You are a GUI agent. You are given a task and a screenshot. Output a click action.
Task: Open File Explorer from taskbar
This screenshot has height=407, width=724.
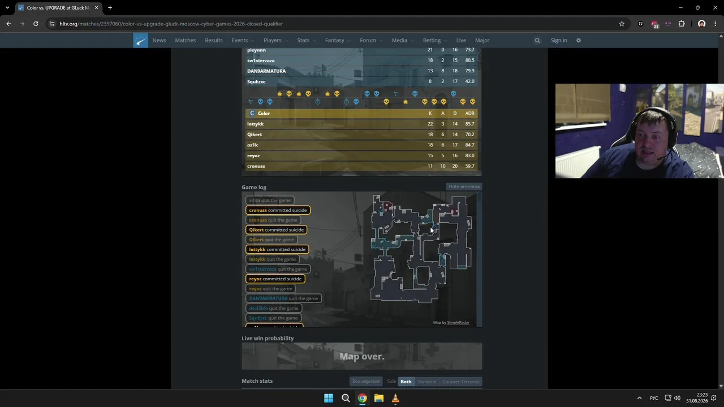[x=379, y=398]
